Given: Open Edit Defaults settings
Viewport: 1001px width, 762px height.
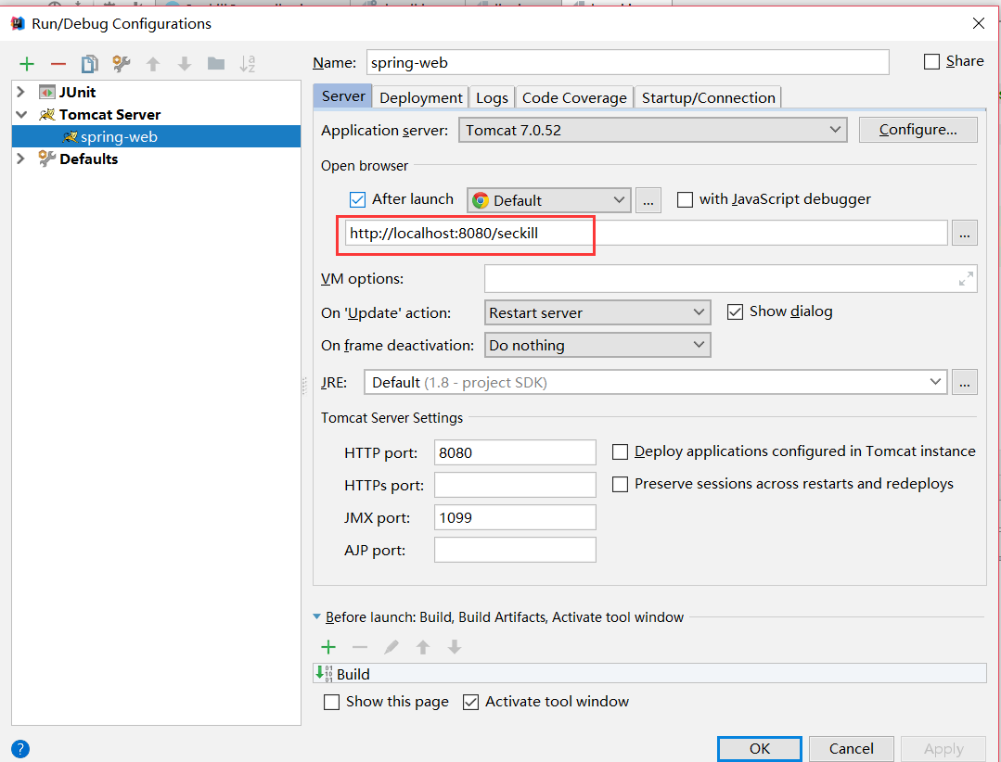Looking at the screenshot, I should pyautogui.click(x=120, y=63).
